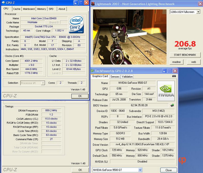Image resolution: width=203 pixels, height=173 pixels.
Task: Click the web button in Lightsmark
Action: point(194,62)
